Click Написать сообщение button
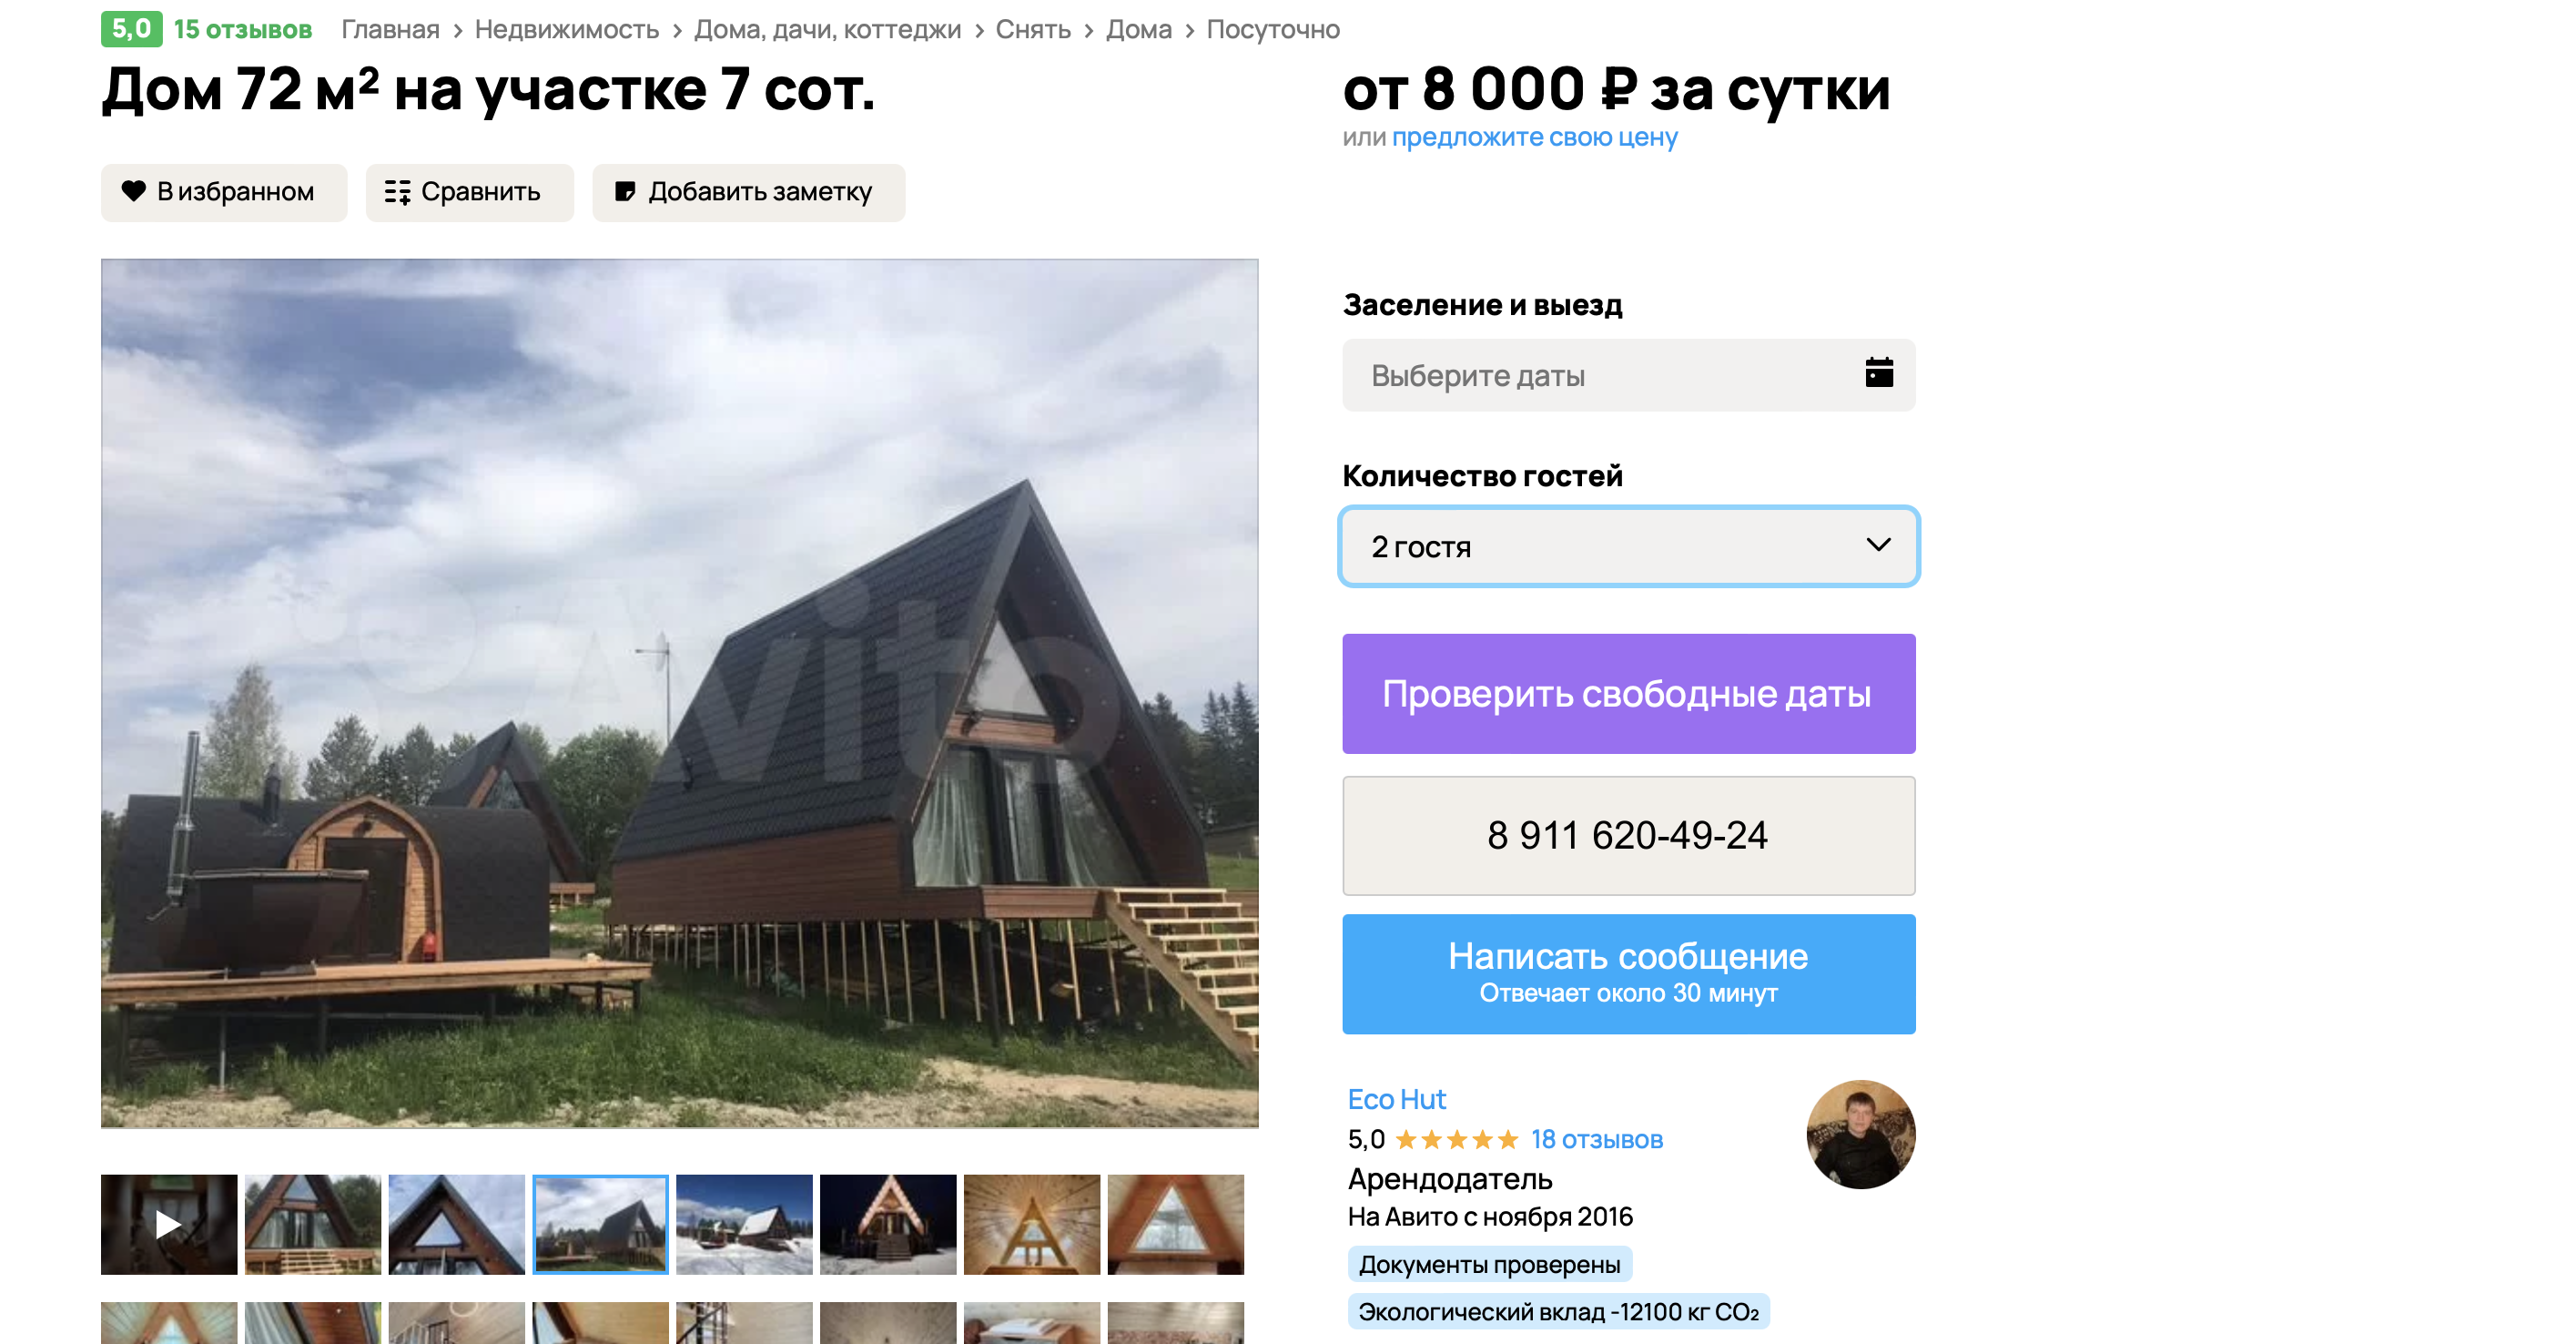The height and width of the screenshot is (1344, 2576). point(1628,973)
